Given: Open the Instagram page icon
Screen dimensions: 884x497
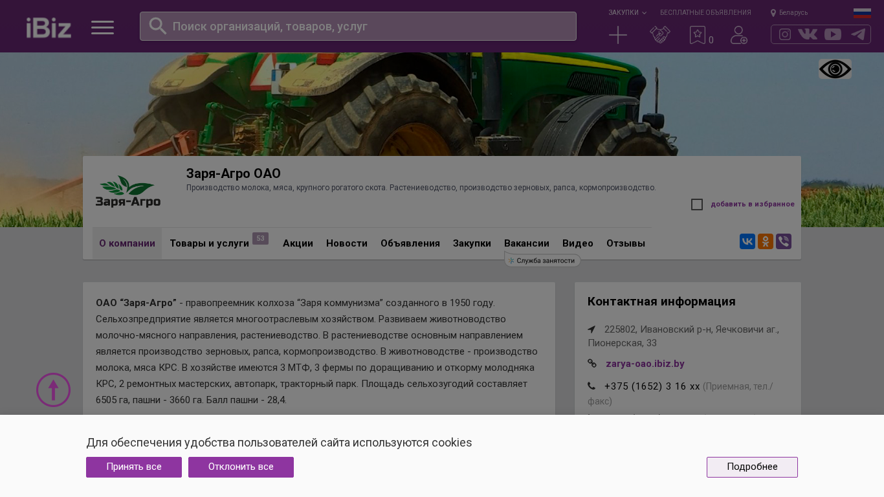Looking at the screenshot, I should [785, 34].
